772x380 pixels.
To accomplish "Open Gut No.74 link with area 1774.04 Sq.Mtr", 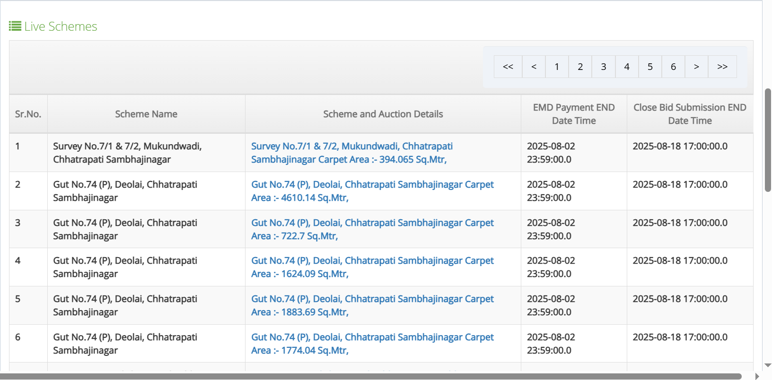I will point(372,344).
